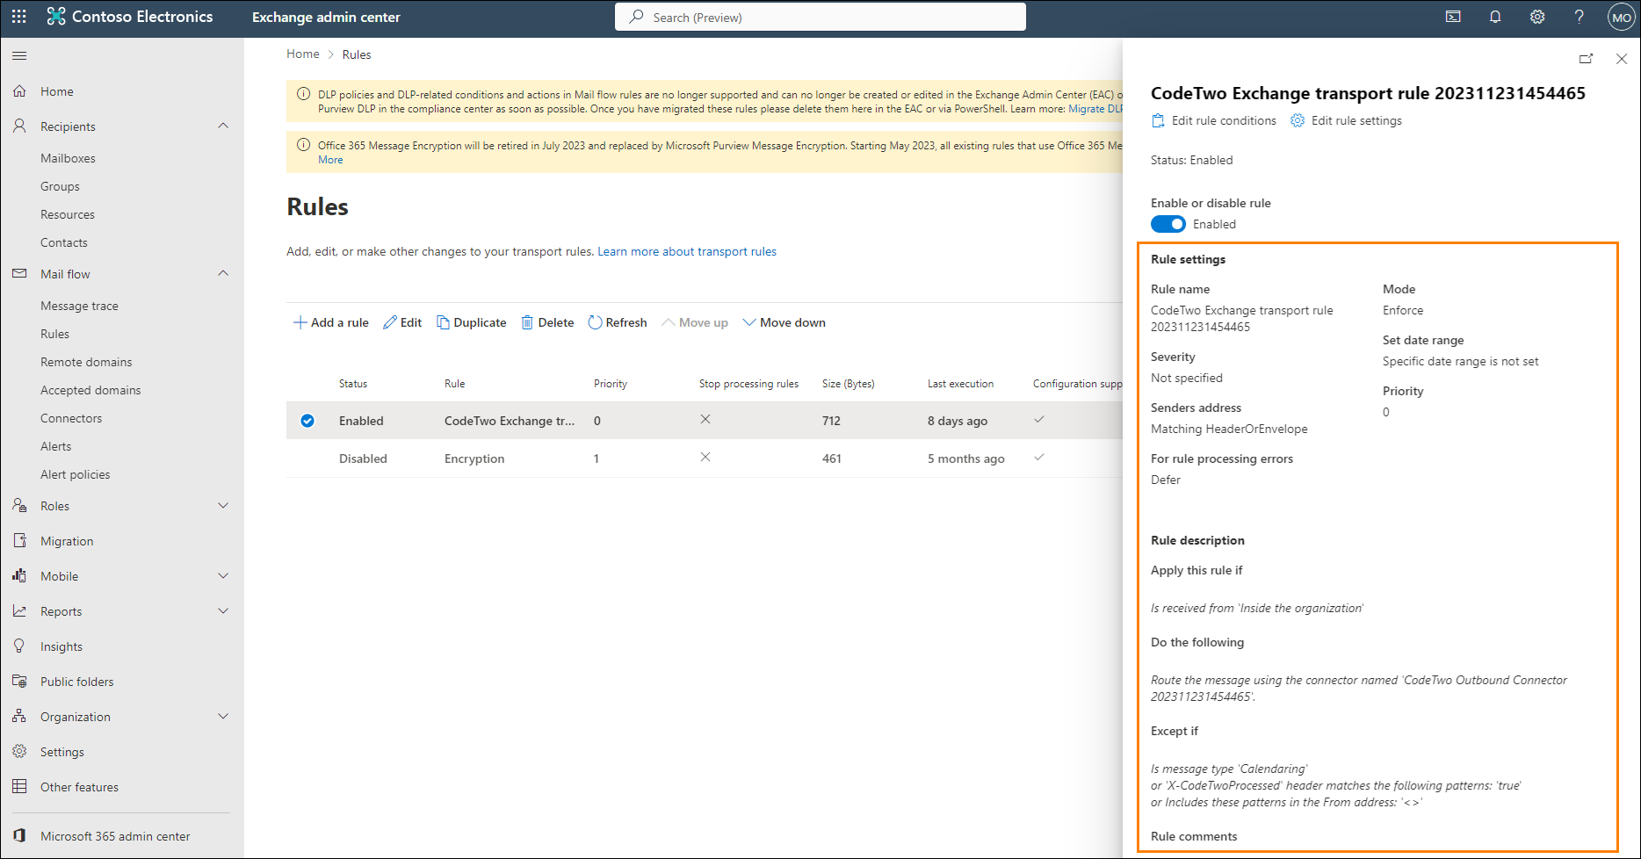
Task: Expand the Reports section chevron
Action: tap(223, 610)
